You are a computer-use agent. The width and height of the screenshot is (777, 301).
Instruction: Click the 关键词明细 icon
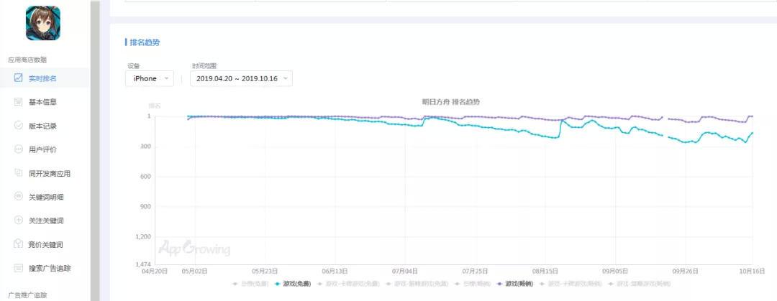pos(19,197)
